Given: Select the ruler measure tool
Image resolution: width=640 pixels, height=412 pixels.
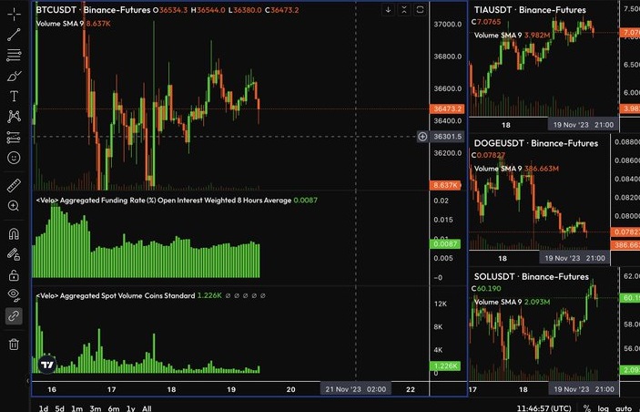Looking at the screenshot, I should click(14, 185).
